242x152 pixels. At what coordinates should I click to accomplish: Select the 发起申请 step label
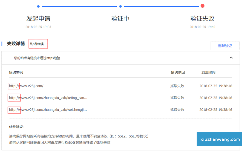pyautogui.click(x=38, y=18)
